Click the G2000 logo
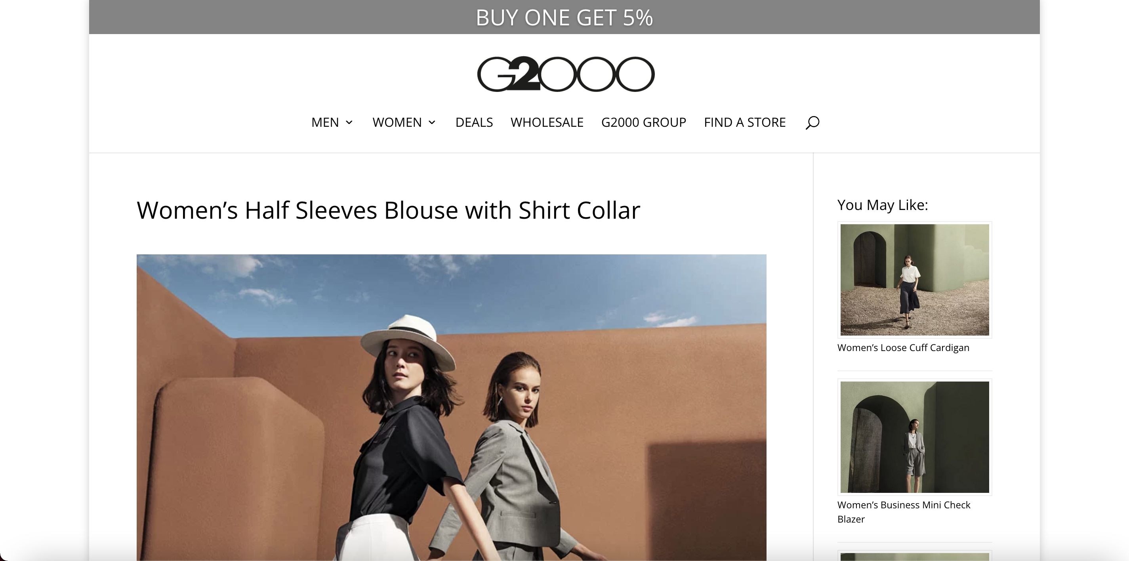 (x=565, y=74)
